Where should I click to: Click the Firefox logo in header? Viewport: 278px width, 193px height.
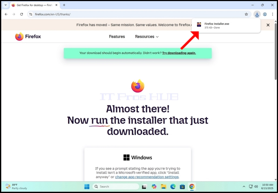coord(28,37)
